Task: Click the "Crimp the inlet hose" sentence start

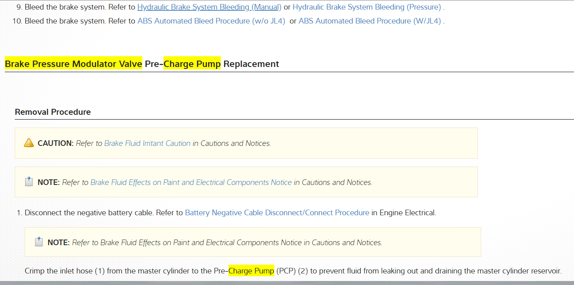Action: 52,271
